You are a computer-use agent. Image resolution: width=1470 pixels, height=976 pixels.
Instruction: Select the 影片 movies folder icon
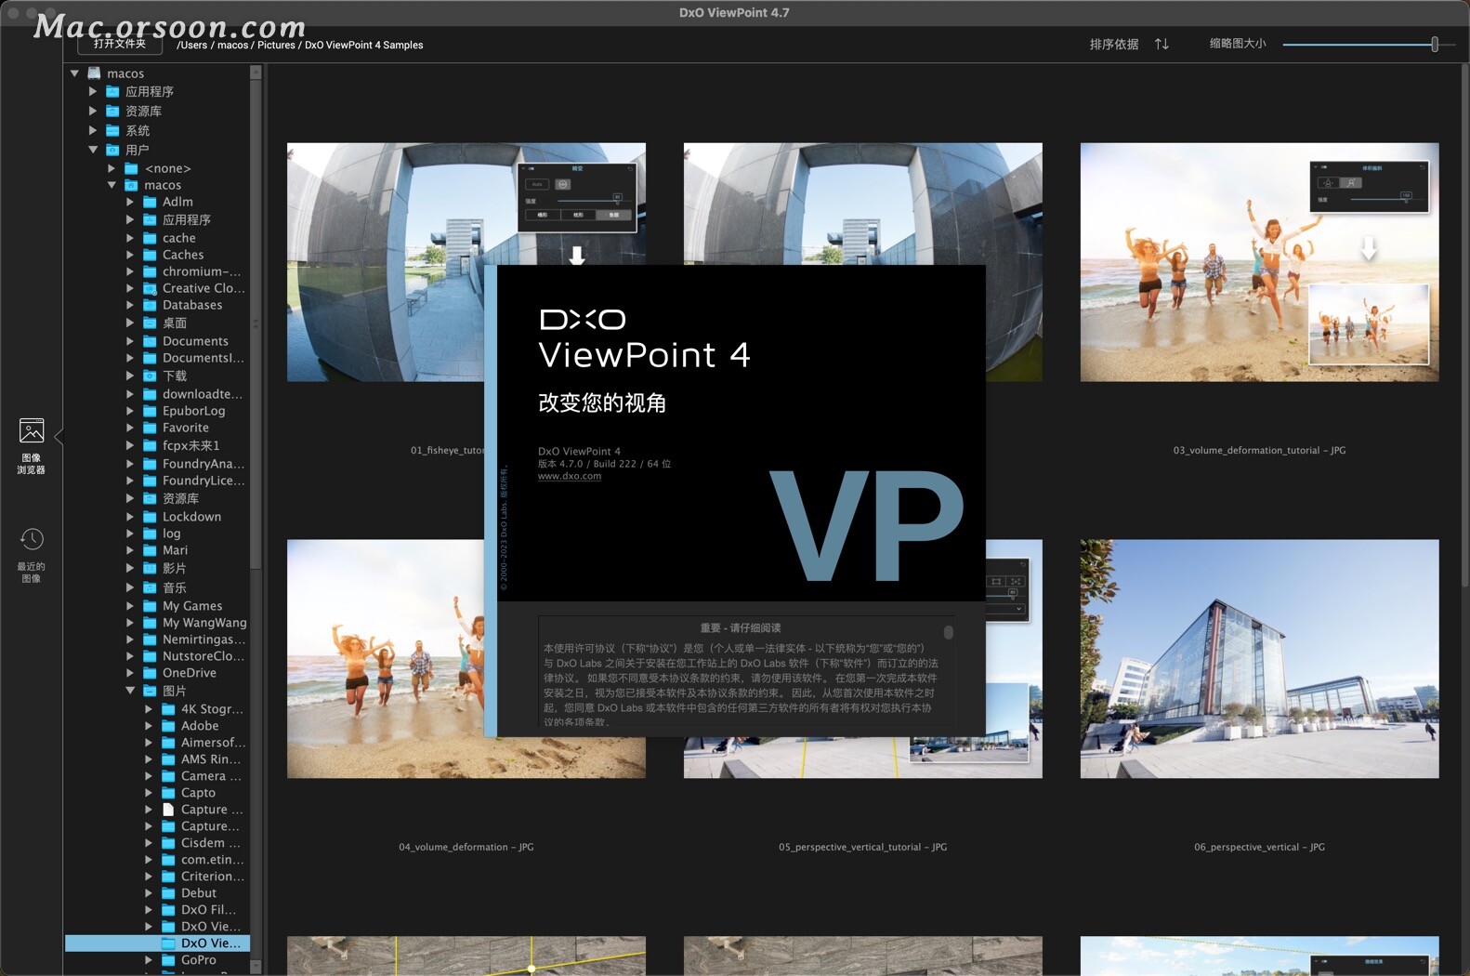[x=150, y=568]
